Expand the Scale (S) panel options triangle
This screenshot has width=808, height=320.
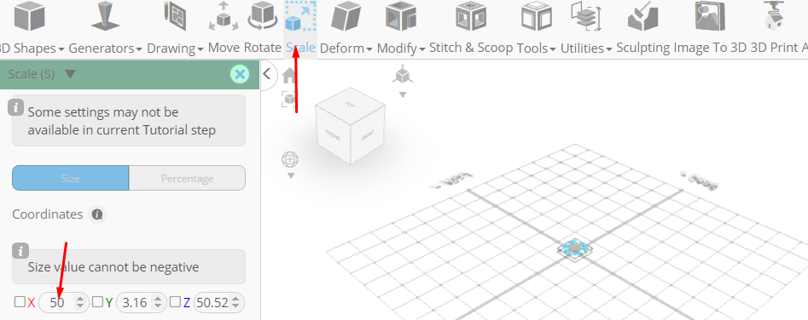pos(71,75)
